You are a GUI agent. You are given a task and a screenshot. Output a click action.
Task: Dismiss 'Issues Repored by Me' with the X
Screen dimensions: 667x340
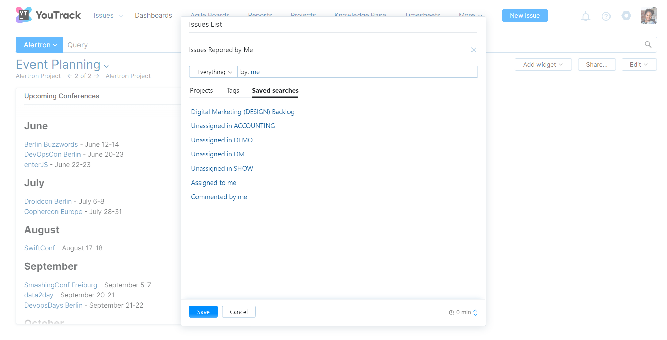(x=474, y=50)
